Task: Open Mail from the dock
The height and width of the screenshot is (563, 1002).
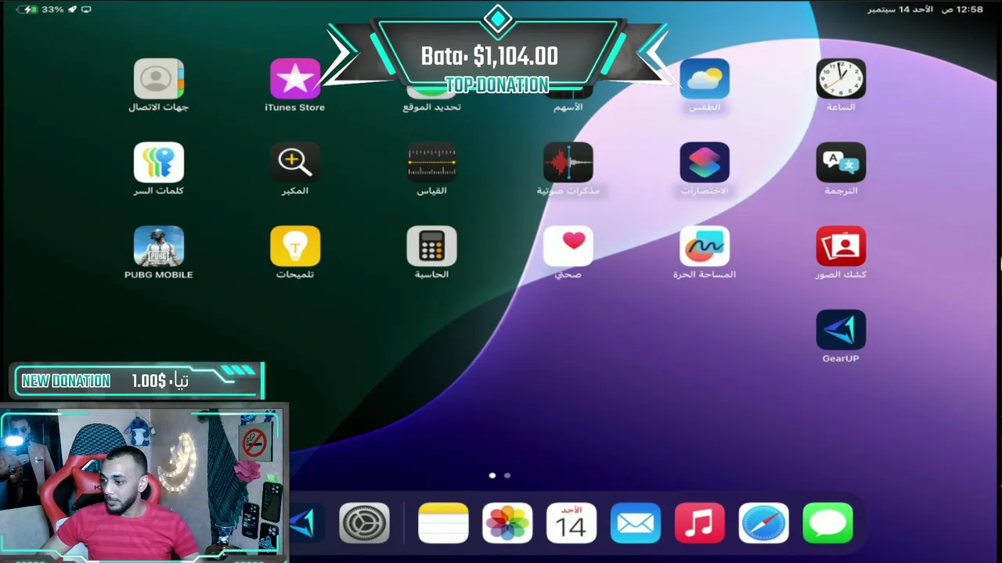Action: pos(636,523)
